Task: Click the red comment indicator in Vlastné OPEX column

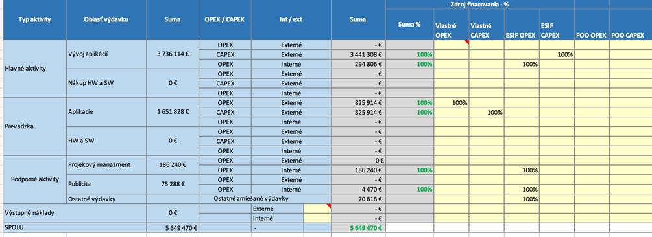Action: tap(466, 42)
